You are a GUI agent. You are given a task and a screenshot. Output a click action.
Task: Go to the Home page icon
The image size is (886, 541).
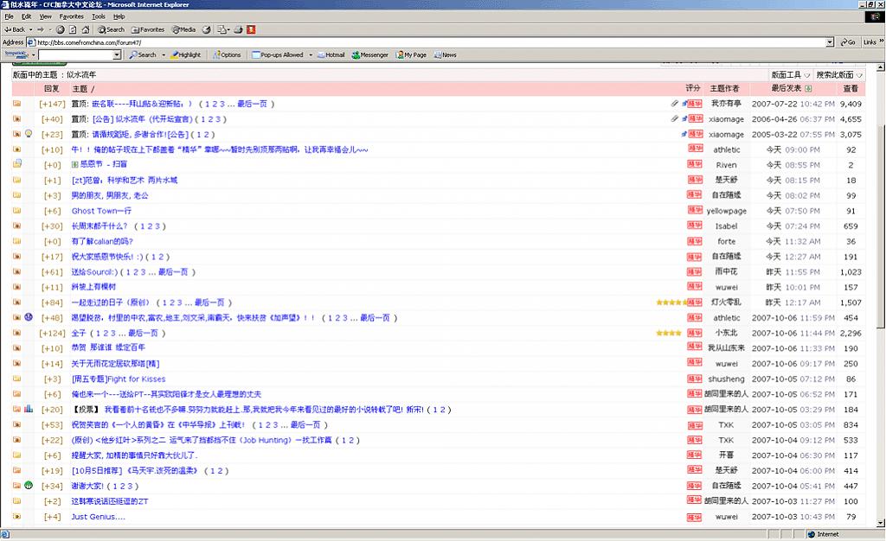coord(87,29)
